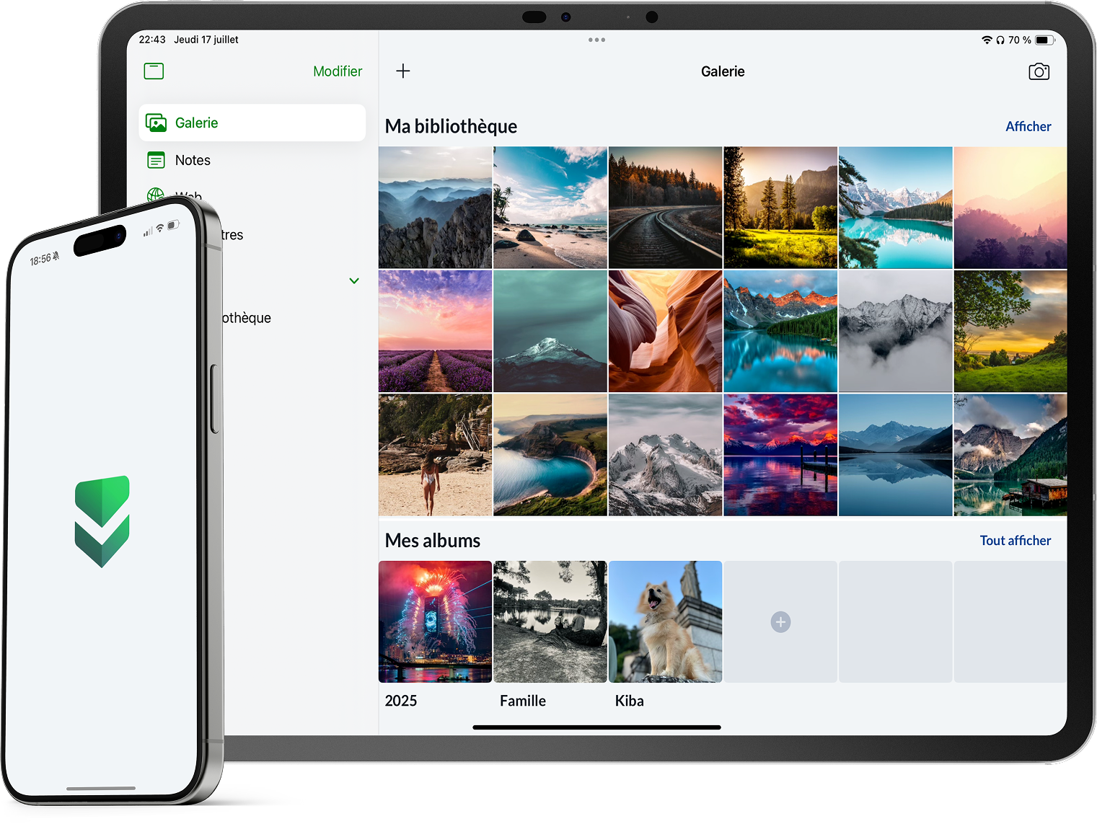This screenshot has width=1097, height=824.
Task: Click the '70 %' battery percentage
Action: (x=1020, y=40)
